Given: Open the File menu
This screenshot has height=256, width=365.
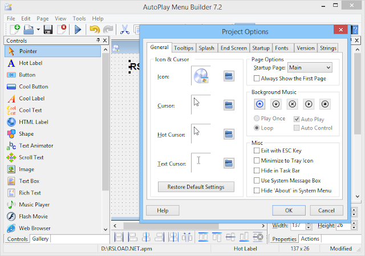Looking at the screenshot, I should coord(11,19).
